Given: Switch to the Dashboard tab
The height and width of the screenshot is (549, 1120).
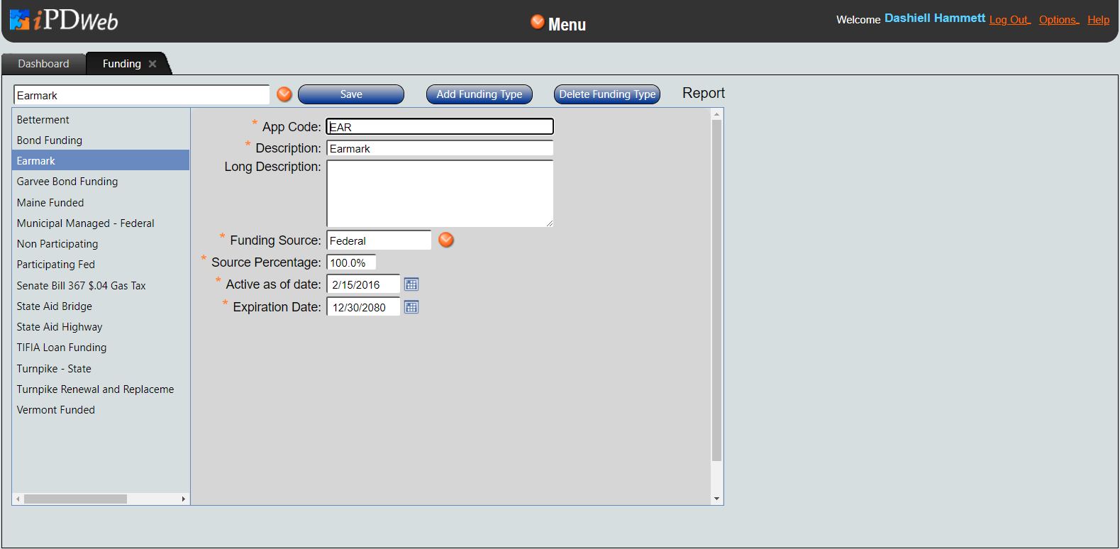Looking at the screenshot, I should coord(43,64).
